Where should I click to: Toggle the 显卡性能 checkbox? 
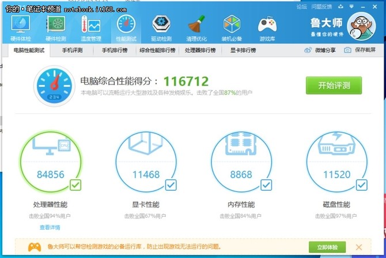(171, 185)
